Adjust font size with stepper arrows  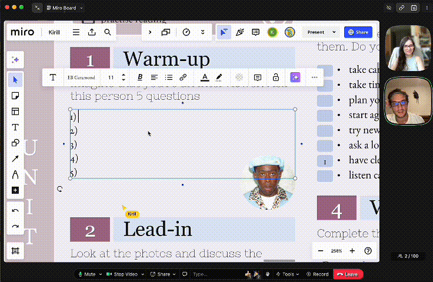click(124, 78)
